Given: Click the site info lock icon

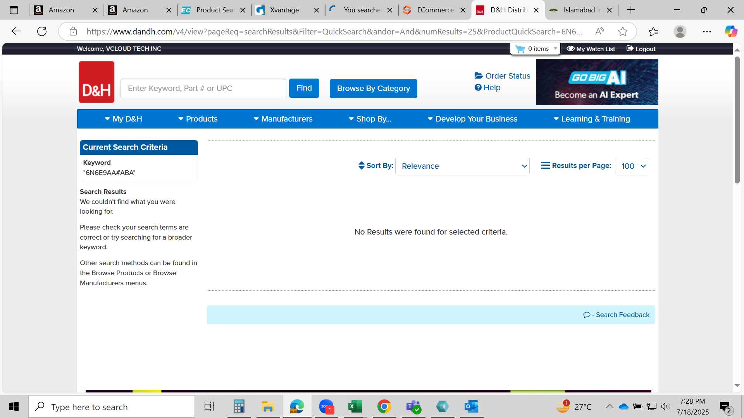Looking at the screenshot, I should point(73,31).
